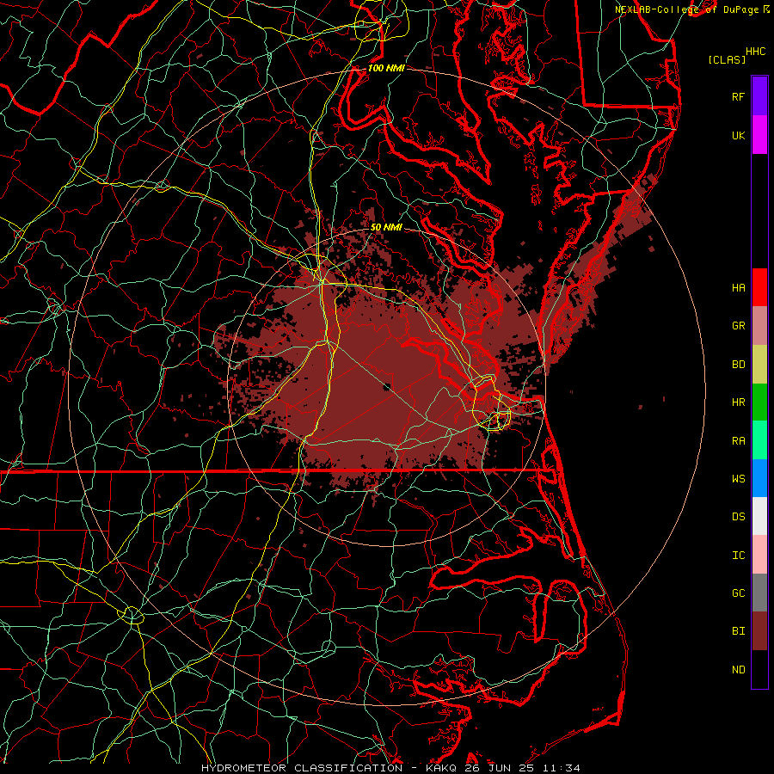Viewport: 774px width, 774px height.
Task: Click the UK legend label
Action: (x=738, y=135)
